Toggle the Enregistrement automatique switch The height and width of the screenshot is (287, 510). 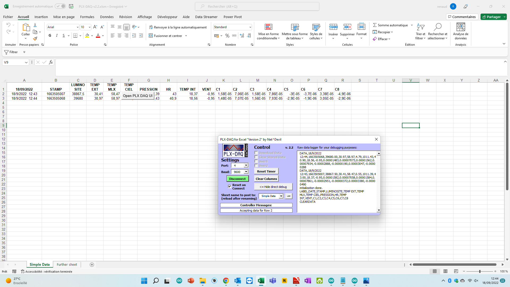point(60,6)
